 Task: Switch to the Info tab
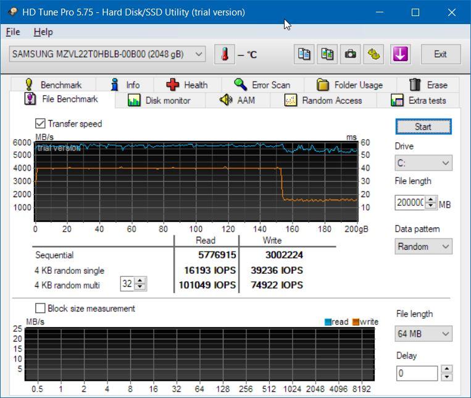click(x=125, y=85)
